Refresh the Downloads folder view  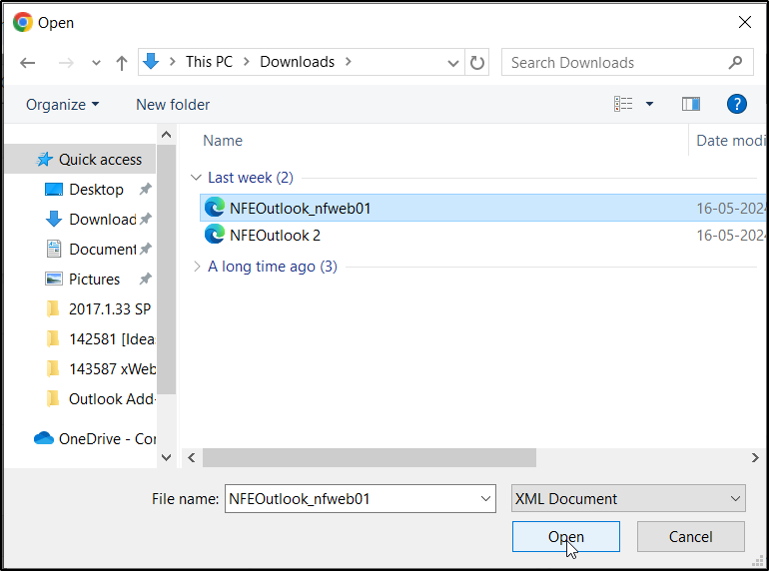pos(476,63)
